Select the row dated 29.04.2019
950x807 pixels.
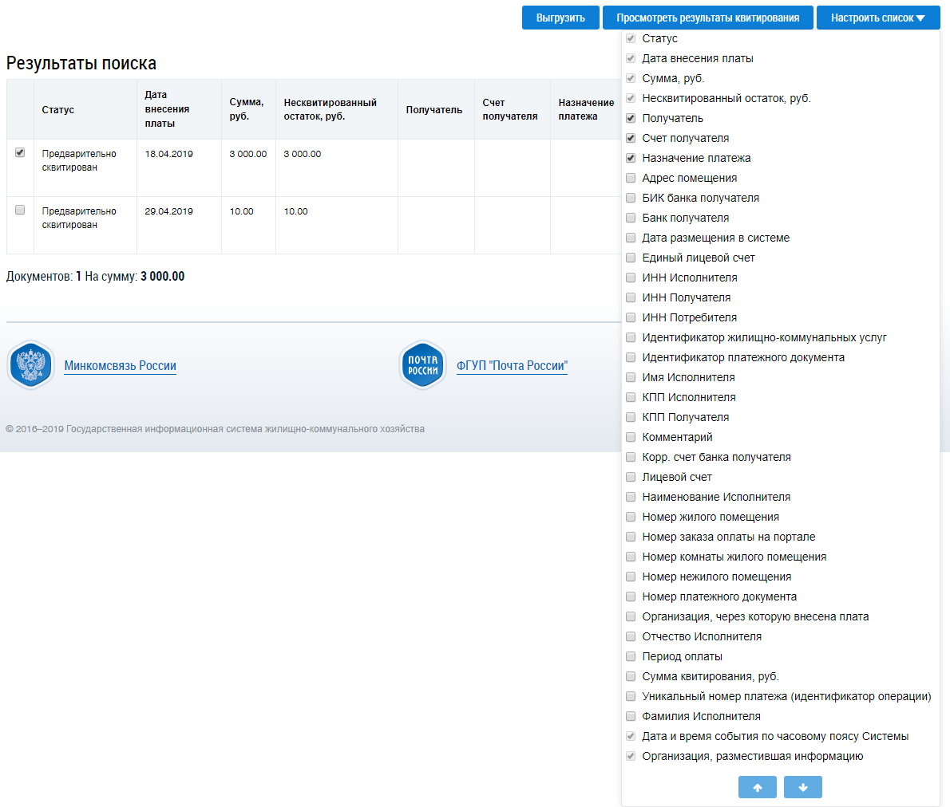point(20,211)
